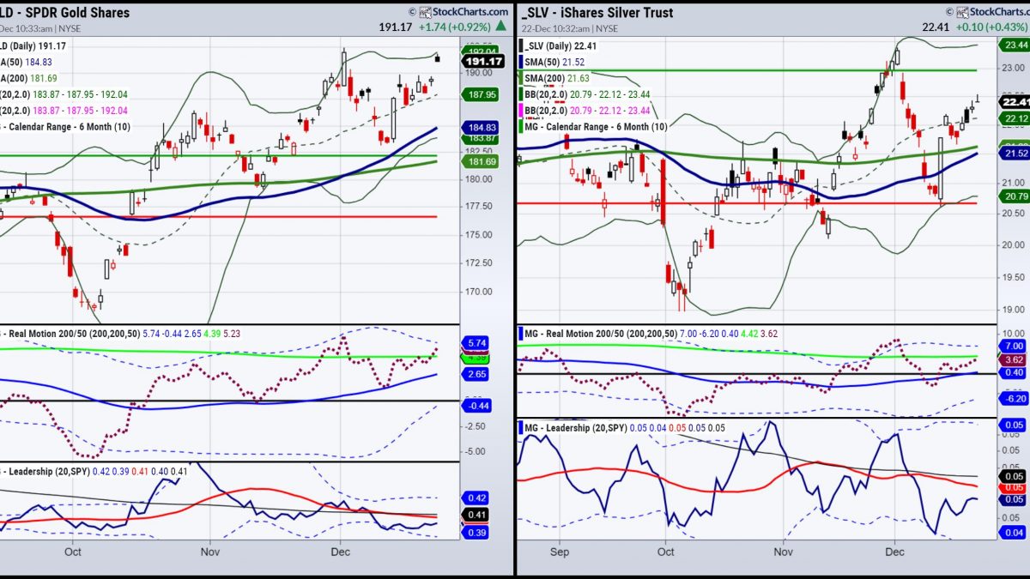Click the green MG Calendar Range swatch, silver chart
1030x579 pixels.
pyautogui.click(x=522, y=127)
